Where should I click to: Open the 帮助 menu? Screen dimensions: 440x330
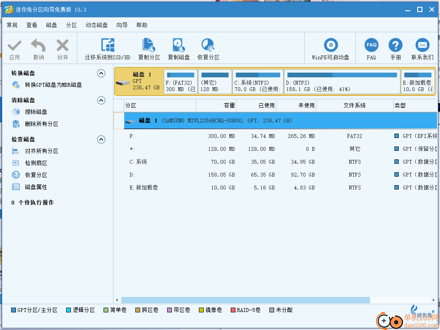(x=142, y=25)
